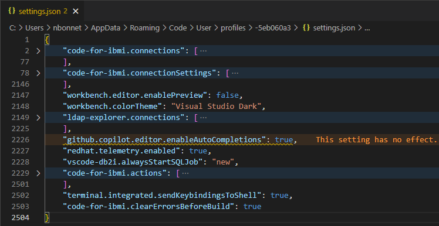Expand code-for-ibmi.connectionSettings fold arrow
Viewport: 439px width, 226px height.
(38, 73)
